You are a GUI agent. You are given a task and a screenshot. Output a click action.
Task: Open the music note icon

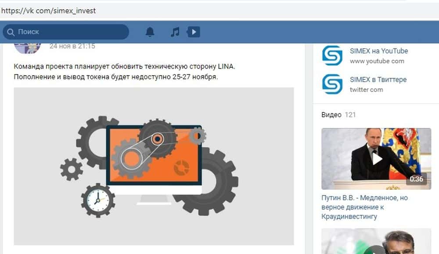click(175, 32)
